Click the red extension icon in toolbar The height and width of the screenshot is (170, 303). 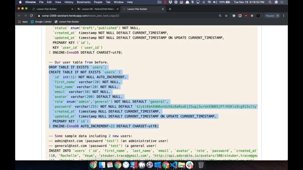(x=246, y=16)
